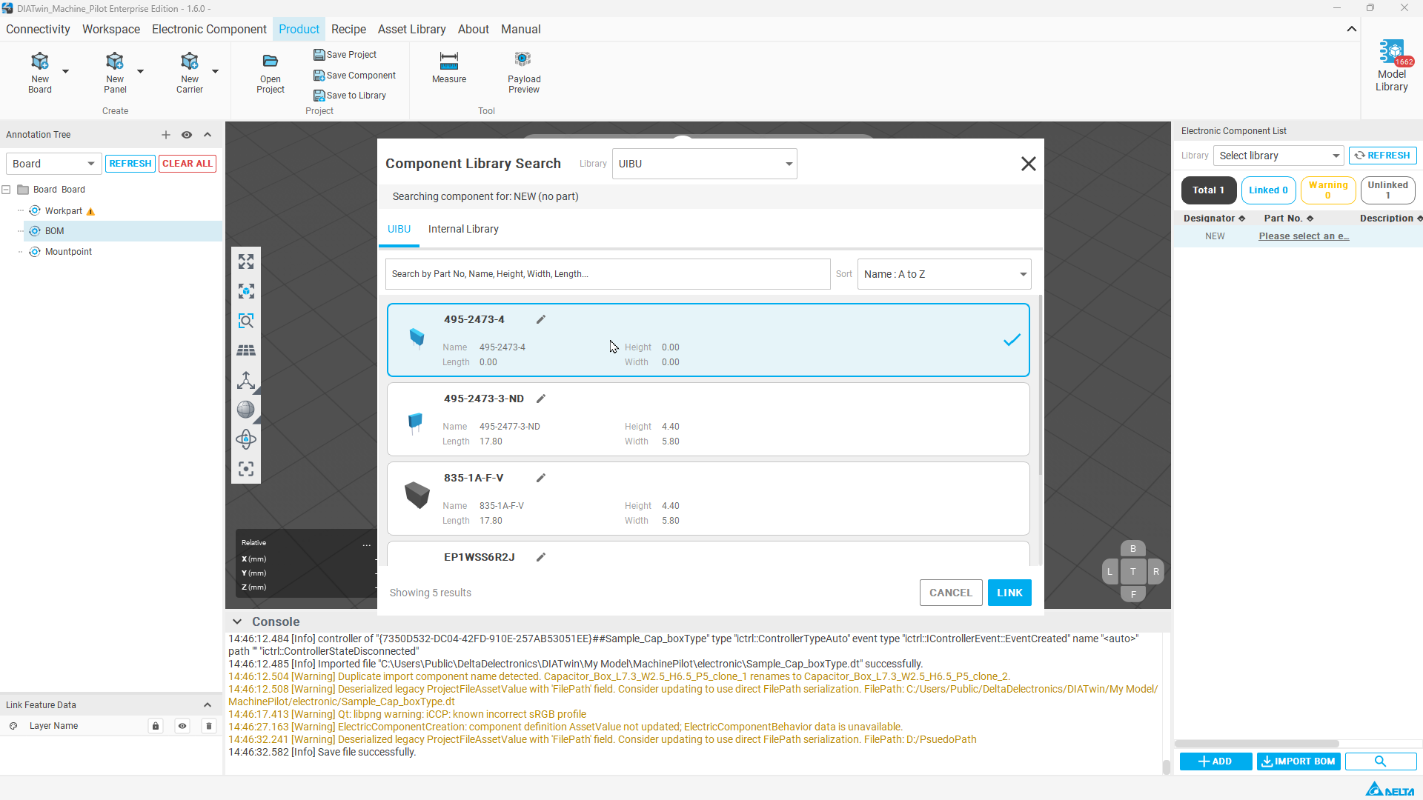This screenshot has width=1423, height=800.
Task: Click the search icon button in component list
Action: (x=1380, y=761)
